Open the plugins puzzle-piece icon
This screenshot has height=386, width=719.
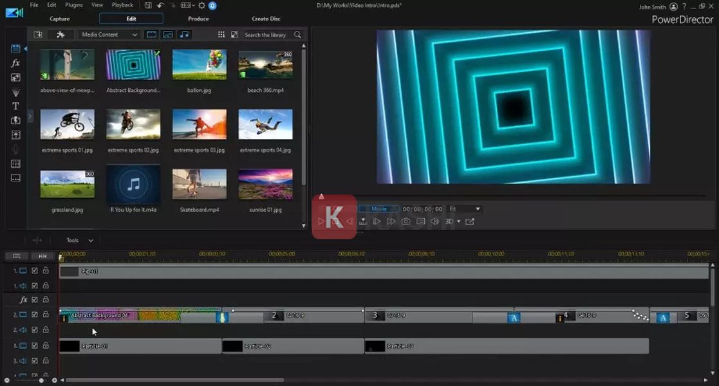pyautogui.click(x=61, y=35)
